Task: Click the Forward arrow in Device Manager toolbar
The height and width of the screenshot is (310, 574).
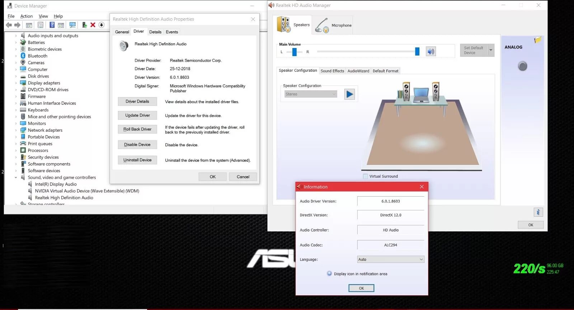Action: [17, 25]
